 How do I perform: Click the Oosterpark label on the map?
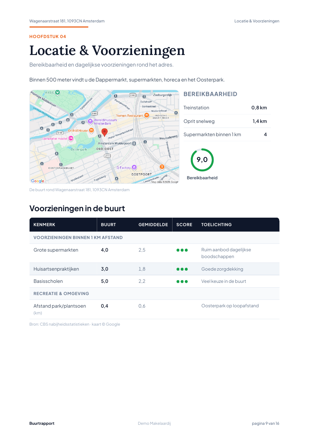tap(79, 149)
